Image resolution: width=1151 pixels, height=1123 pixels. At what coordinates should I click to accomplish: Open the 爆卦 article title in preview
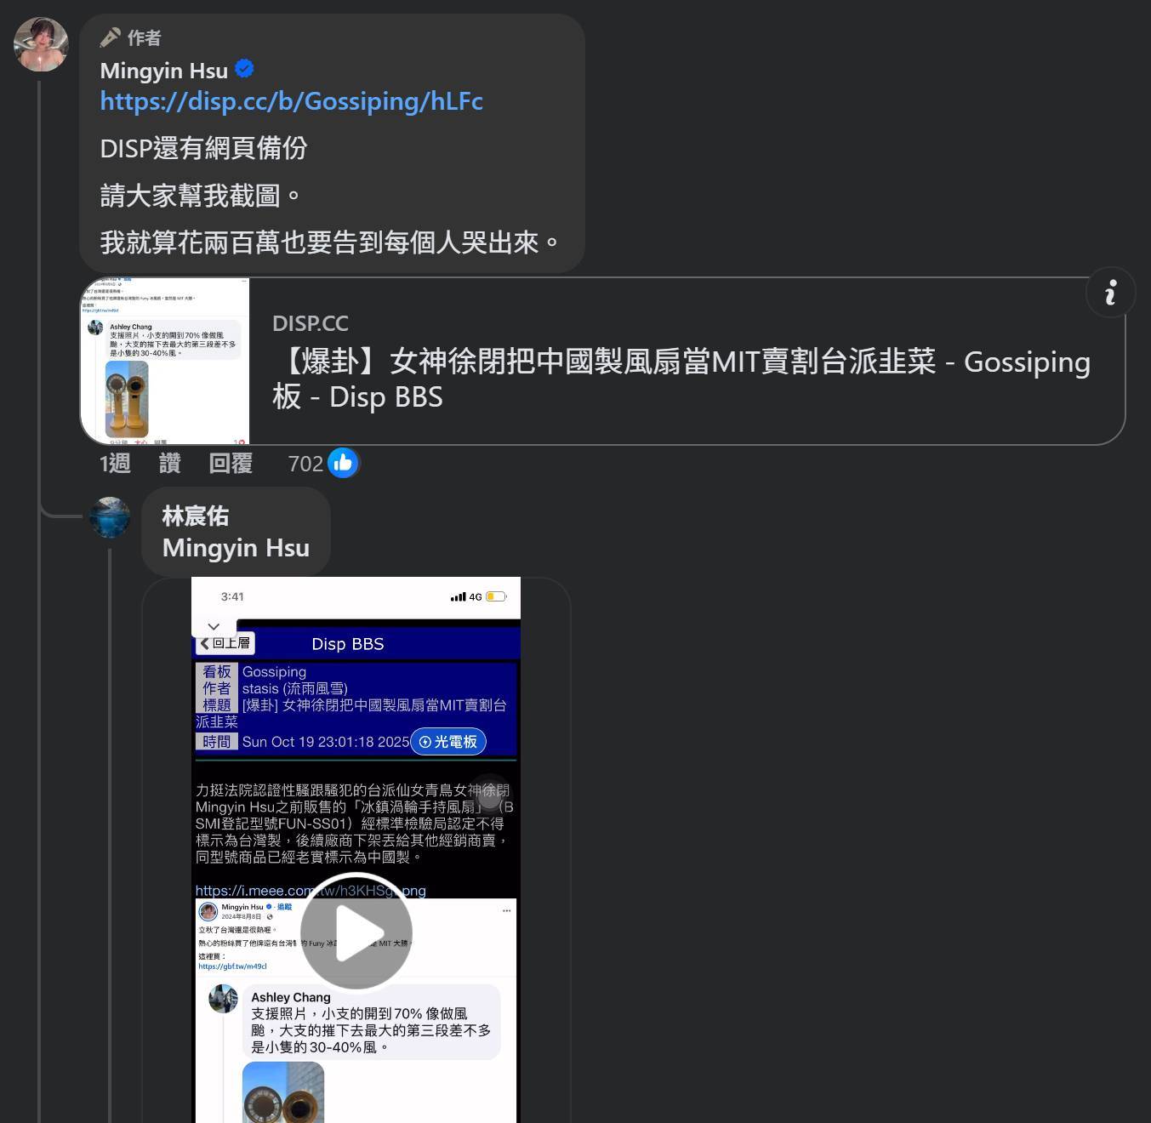tap(681, 379)
